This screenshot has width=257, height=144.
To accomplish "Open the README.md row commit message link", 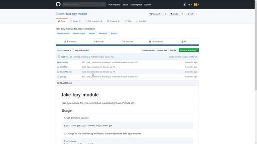I will [98, 72].
